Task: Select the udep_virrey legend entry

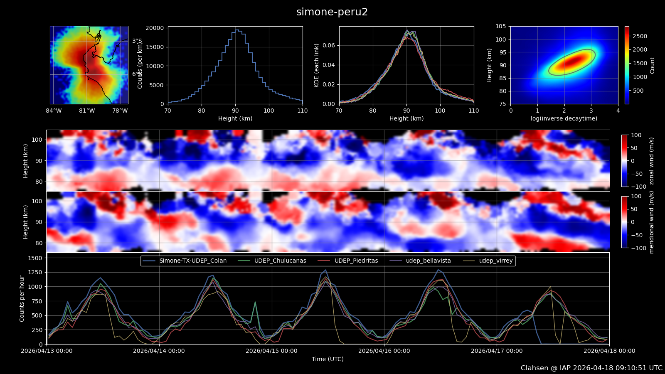Action: click(495, 261)
